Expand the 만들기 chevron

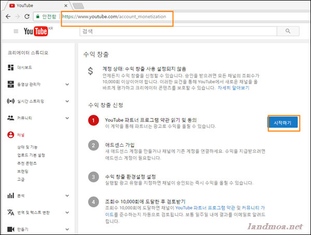(x=67, y=229)
